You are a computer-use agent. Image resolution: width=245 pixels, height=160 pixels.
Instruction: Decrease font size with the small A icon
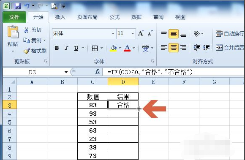pyautogui.click(x=150, y=33)
